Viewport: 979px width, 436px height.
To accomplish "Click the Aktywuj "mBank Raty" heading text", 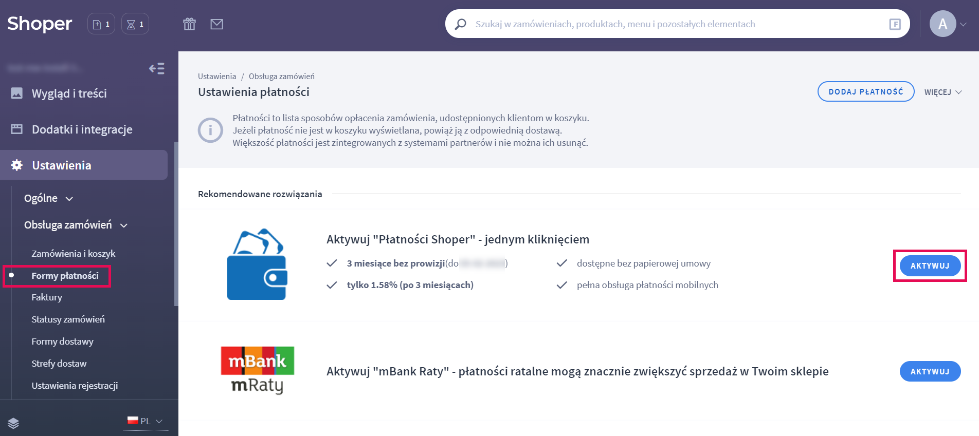I will (x=577, y=371).
